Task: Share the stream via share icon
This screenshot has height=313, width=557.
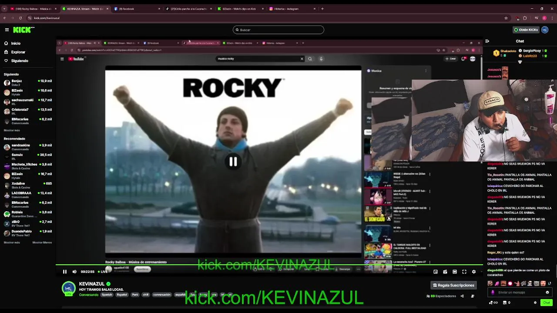Action: pyautogui.click(x=462, y=296)
